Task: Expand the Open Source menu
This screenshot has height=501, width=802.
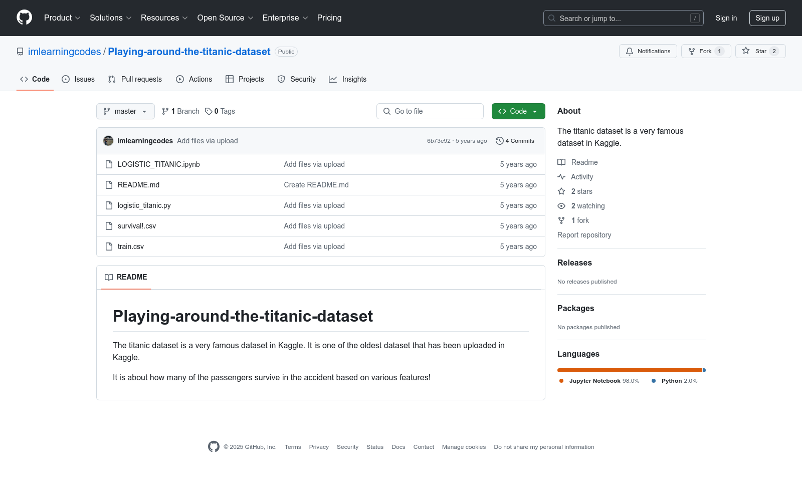Action: point(226,18)
